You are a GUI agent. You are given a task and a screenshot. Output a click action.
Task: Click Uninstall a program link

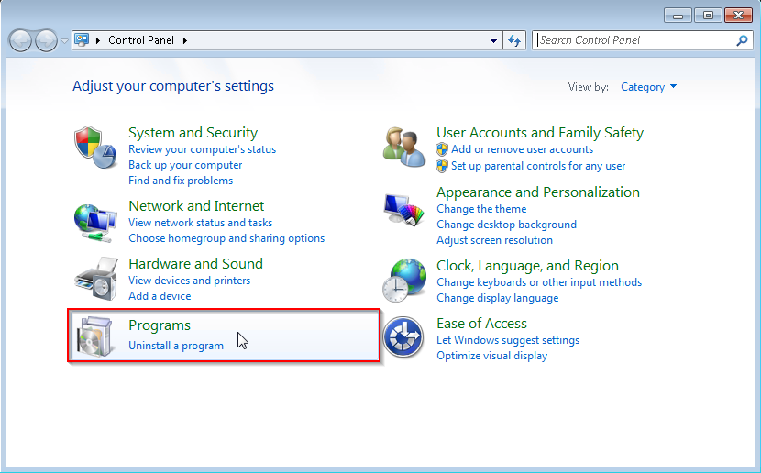(176, 346)
